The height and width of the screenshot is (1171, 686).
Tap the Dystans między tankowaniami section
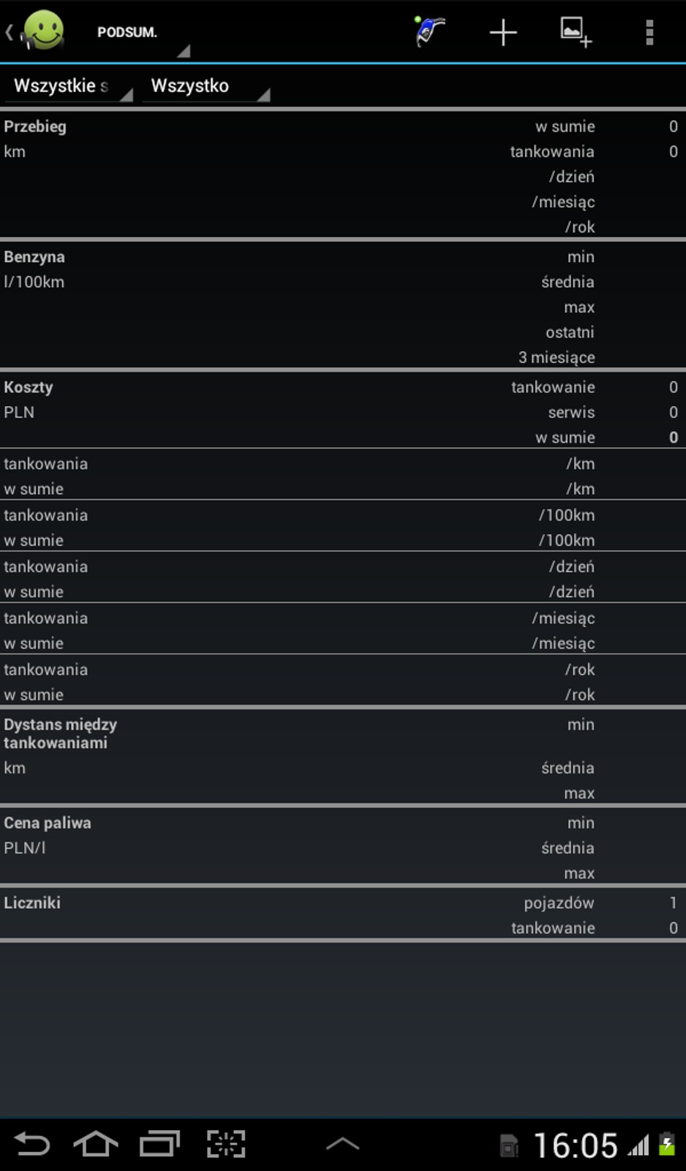tap(60, 733)
